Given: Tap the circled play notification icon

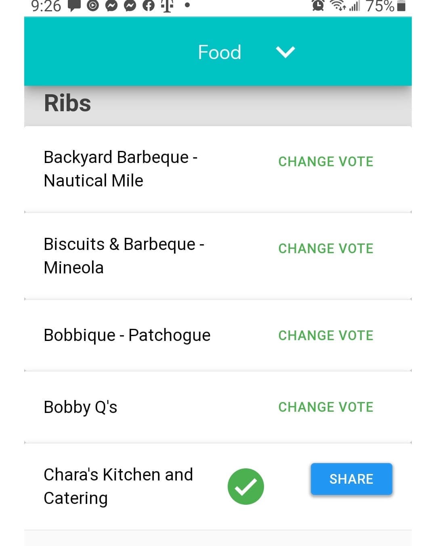Looking at the screenshot, I should point(93,5).
